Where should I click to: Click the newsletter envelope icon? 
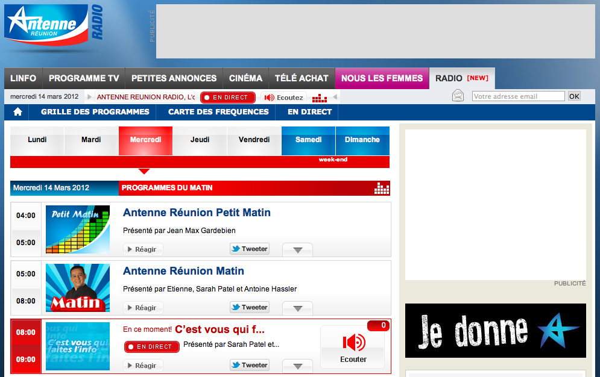(458, 96)
